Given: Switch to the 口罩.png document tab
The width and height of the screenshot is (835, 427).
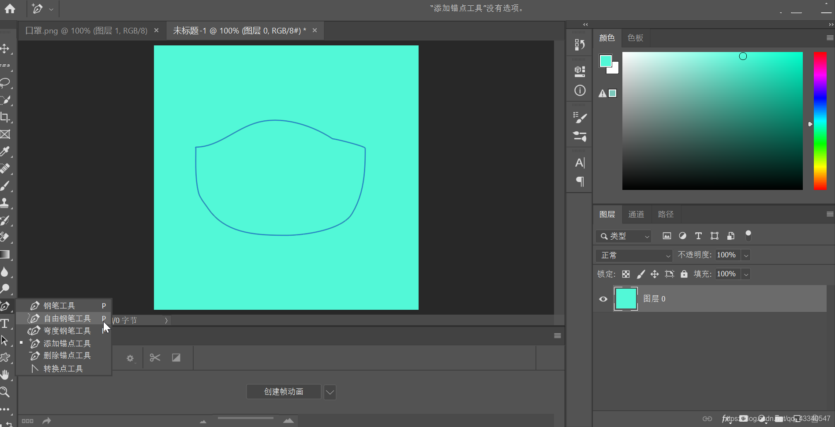Looking at the screenshot, I should [86, 31].
